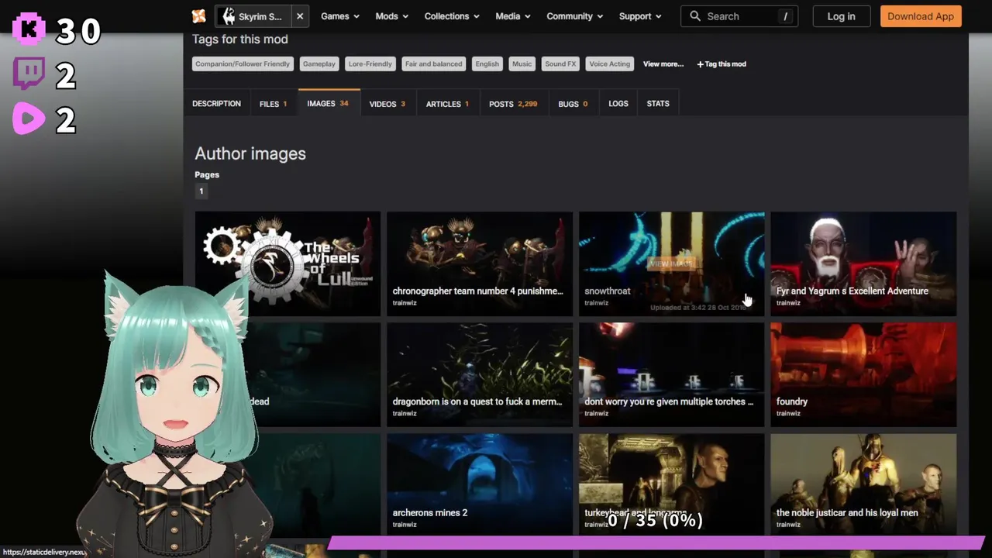Select the Sound FX tag
The image size is (992, 558).
tap(560, 64)
